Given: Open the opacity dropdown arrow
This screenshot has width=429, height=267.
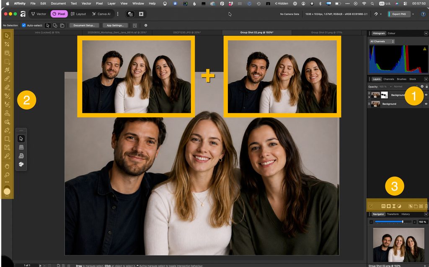Looking at the screenshot, I should pyautogui.click(x=391, y=86).
